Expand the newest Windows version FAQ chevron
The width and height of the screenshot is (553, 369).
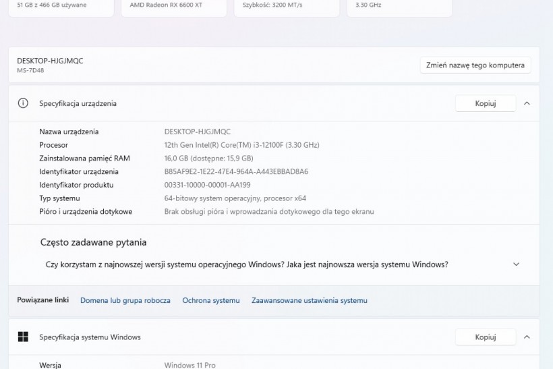click(x=516, y=264)
